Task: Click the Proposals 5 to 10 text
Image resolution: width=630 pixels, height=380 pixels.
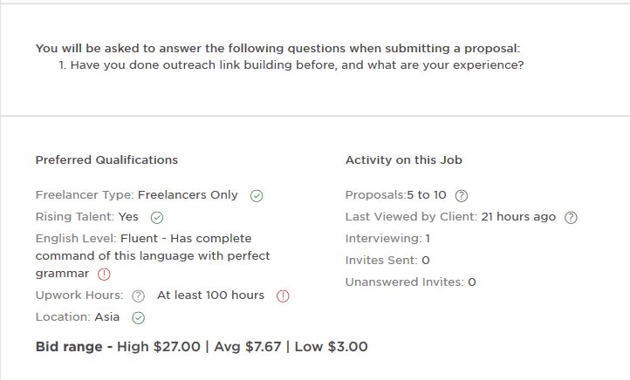Action: (395, 195)
